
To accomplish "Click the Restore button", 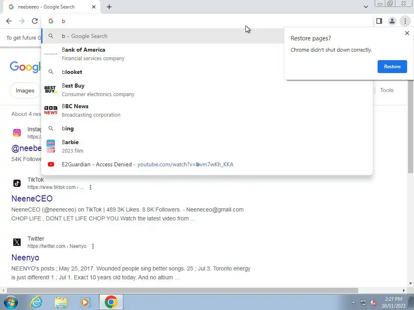I will point(392,67).
